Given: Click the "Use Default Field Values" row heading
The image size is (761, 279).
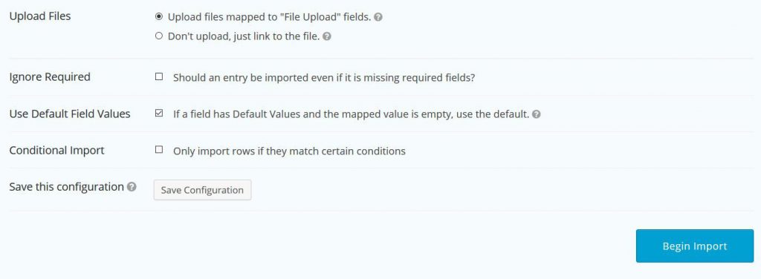Looking at the screenshot, I should click(x=70, y=114).
